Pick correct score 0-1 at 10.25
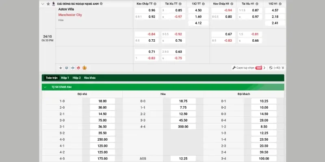 point(264,101)
